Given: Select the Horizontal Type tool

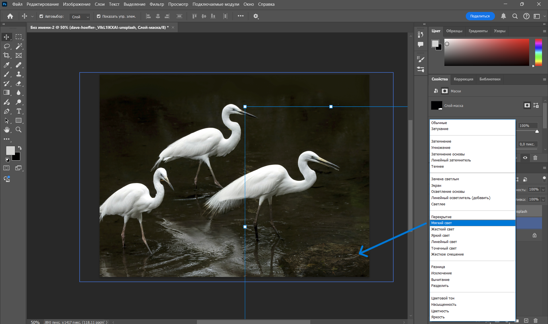Looking at the screenshot, I should [x=19, y=111].
